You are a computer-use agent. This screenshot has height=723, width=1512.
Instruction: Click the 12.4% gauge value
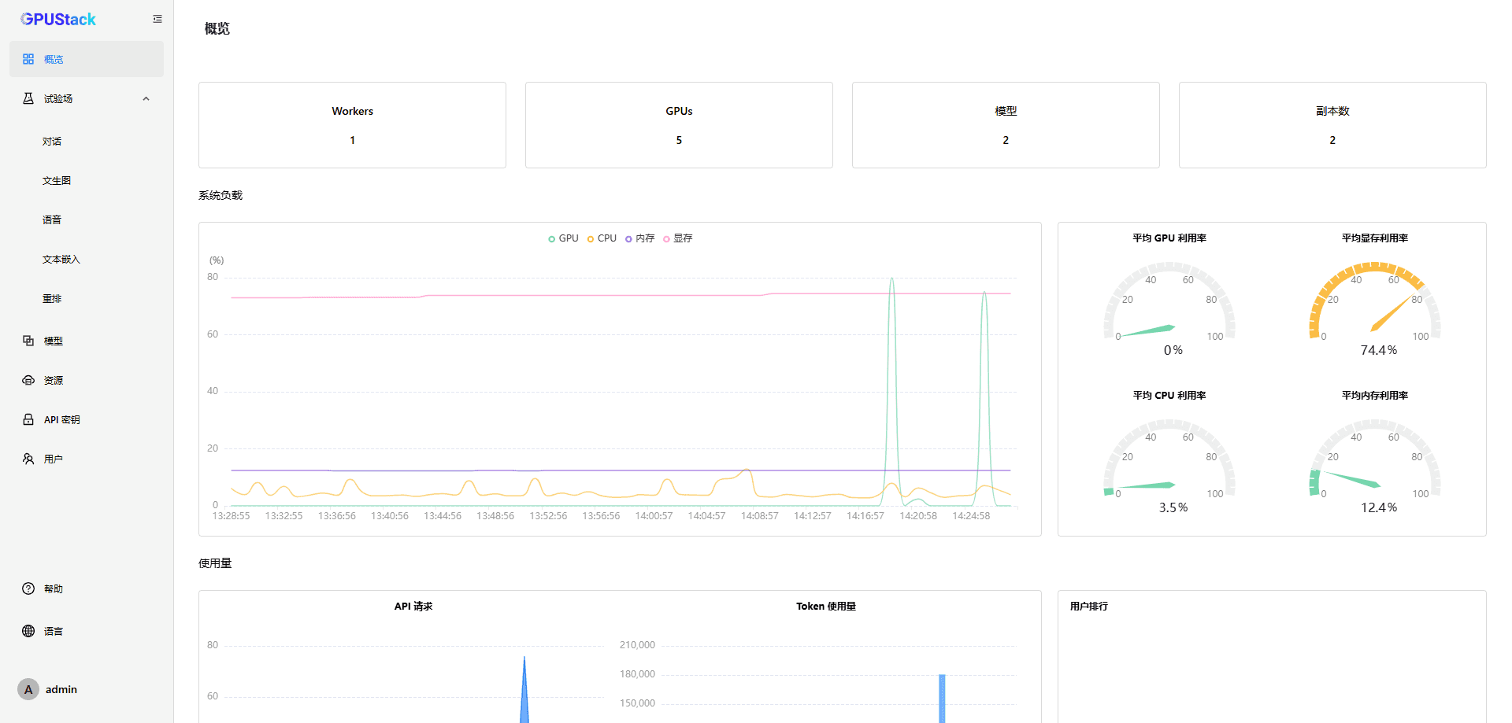1379,507
